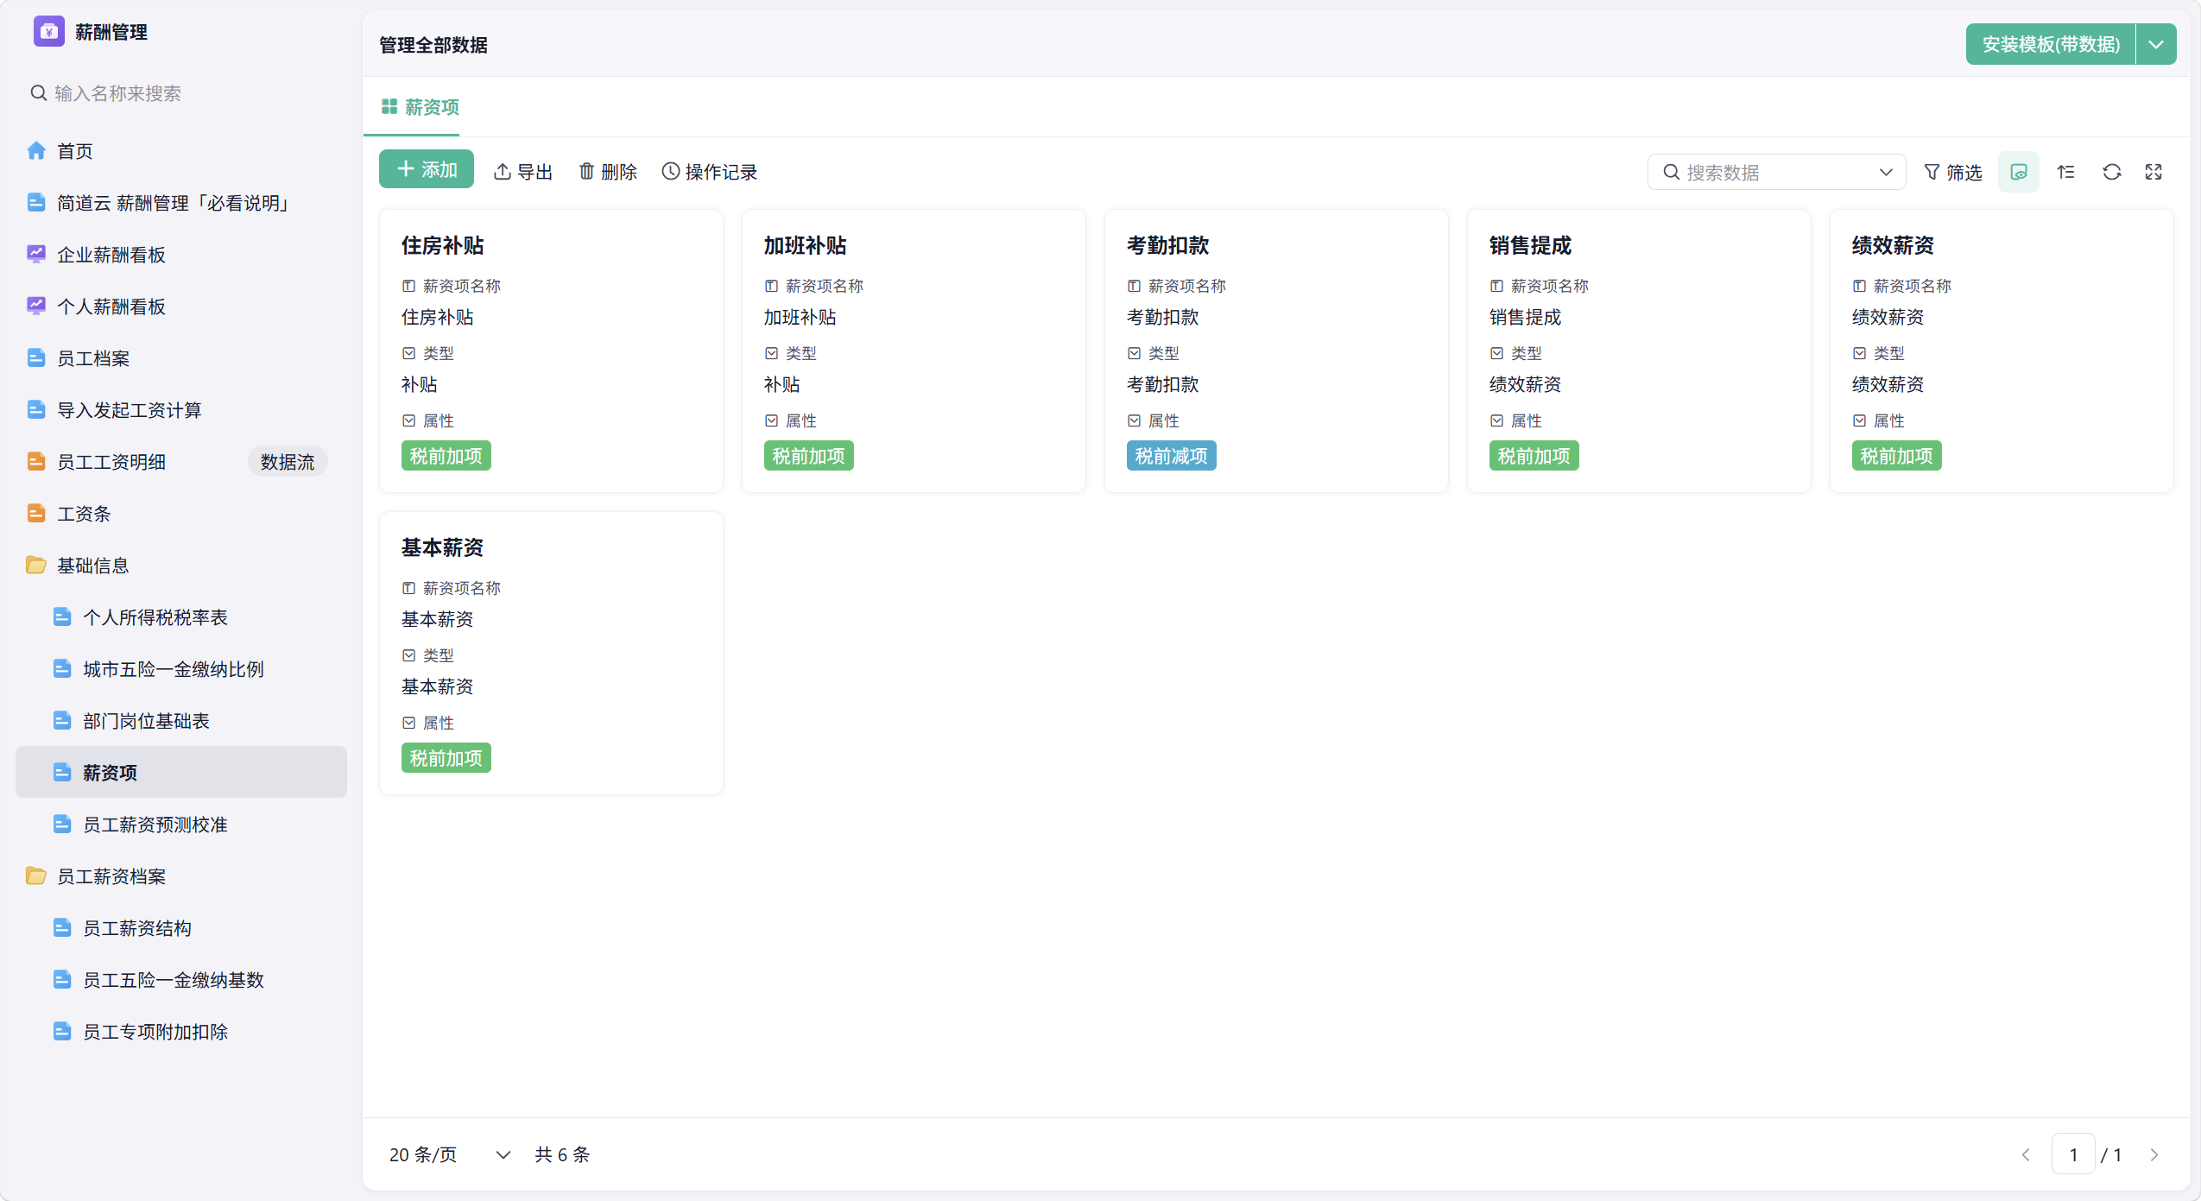Click 安装模板(带数据) button
This screenshot has width=2201, height=1201.
[x=2051, y=44]
